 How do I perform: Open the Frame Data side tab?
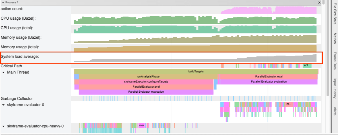pyautogui.click(x=335, y=61)
